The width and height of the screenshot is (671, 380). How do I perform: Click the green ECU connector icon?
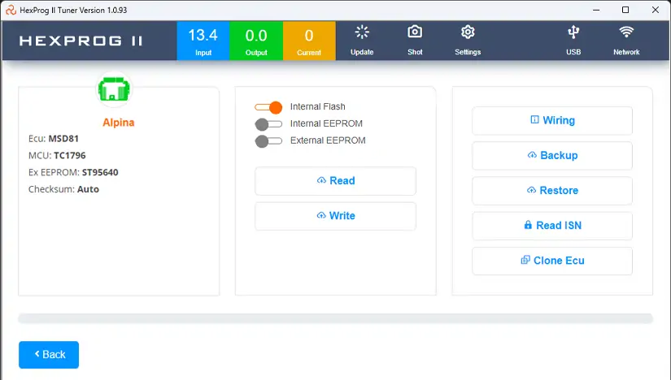point(114,89)
